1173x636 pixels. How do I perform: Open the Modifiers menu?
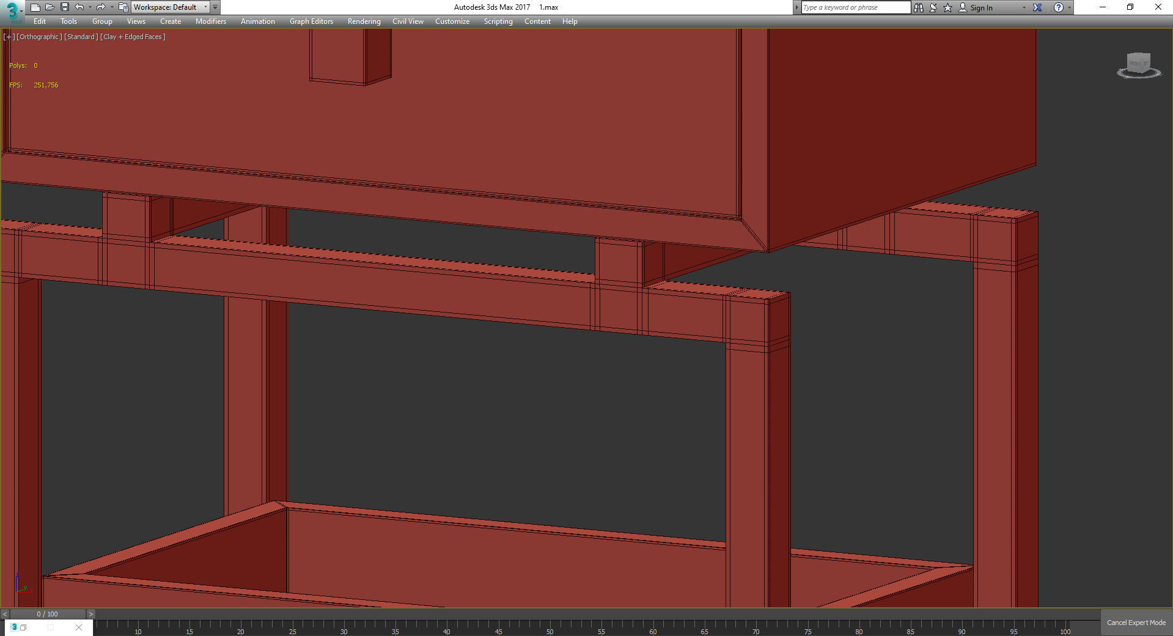pyautogui.click(x=211, y=21)
